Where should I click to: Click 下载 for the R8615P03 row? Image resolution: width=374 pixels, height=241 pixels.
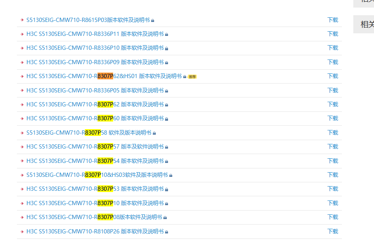click(333, 20)
